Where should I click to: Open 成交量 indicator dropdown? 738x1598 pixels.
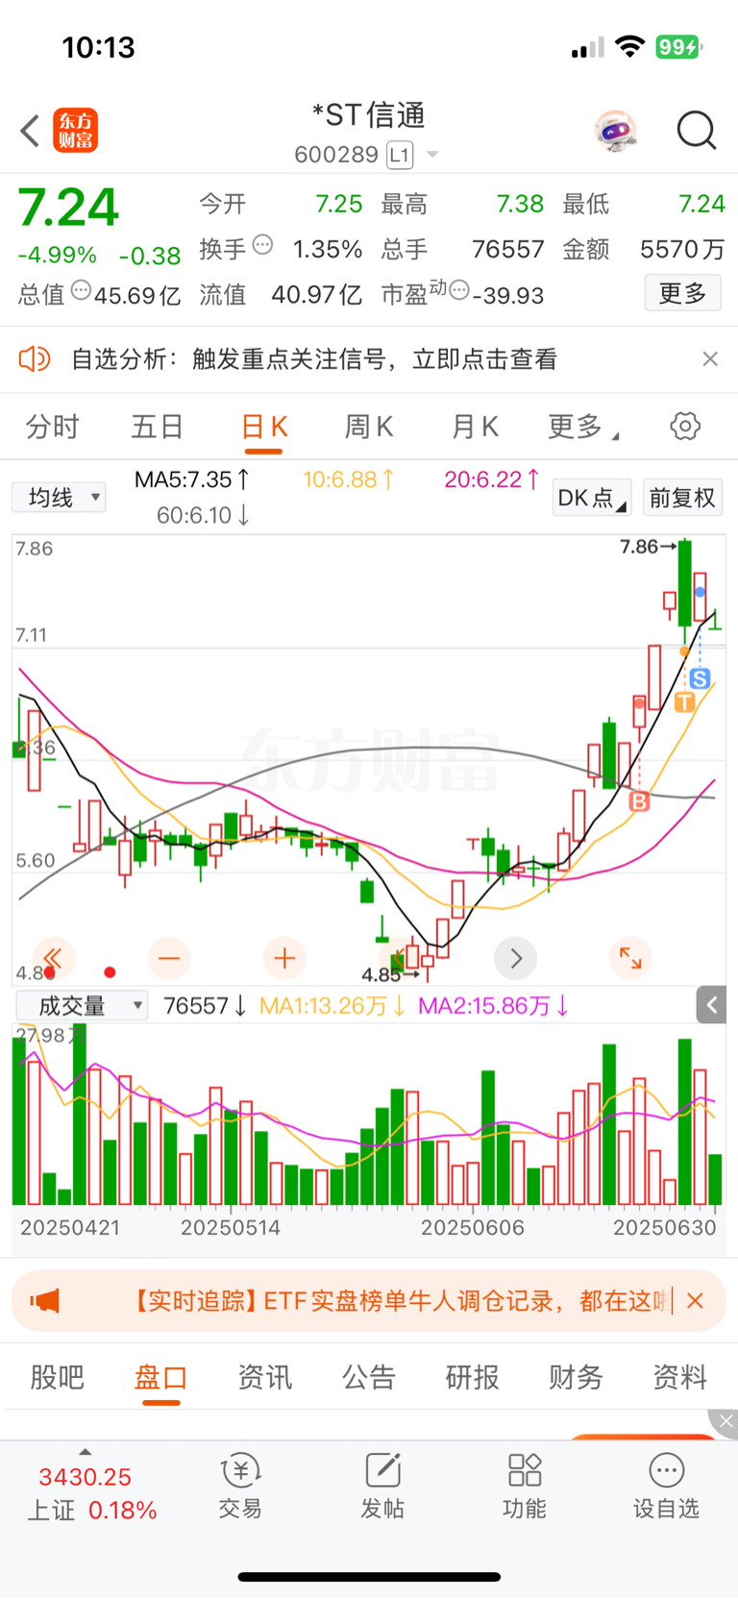pos(82,1006)
